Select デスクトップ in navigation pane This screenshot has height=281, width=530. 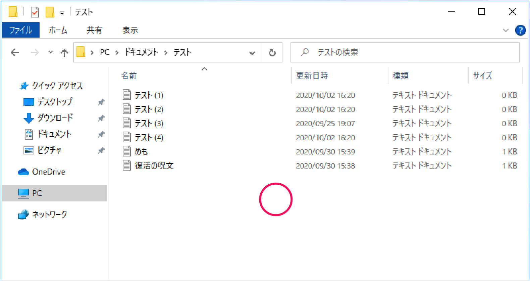pos(55,102)
